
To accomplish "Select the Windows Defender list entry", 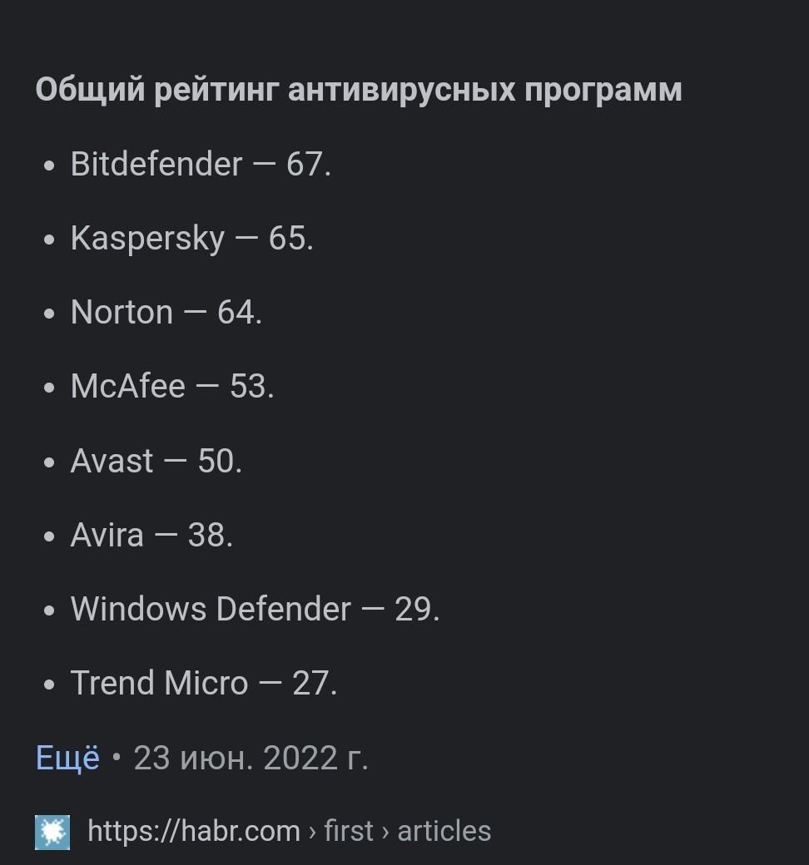I will [256, 609].
